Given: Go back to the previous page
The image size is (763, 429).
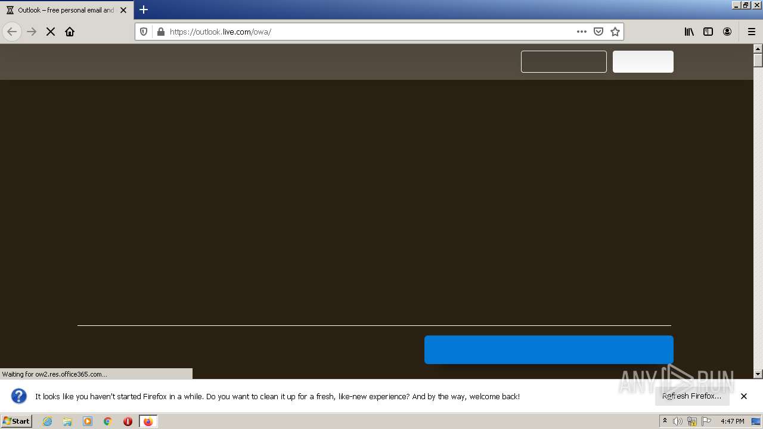Looking at the screenshot, I should click(12, 32).
